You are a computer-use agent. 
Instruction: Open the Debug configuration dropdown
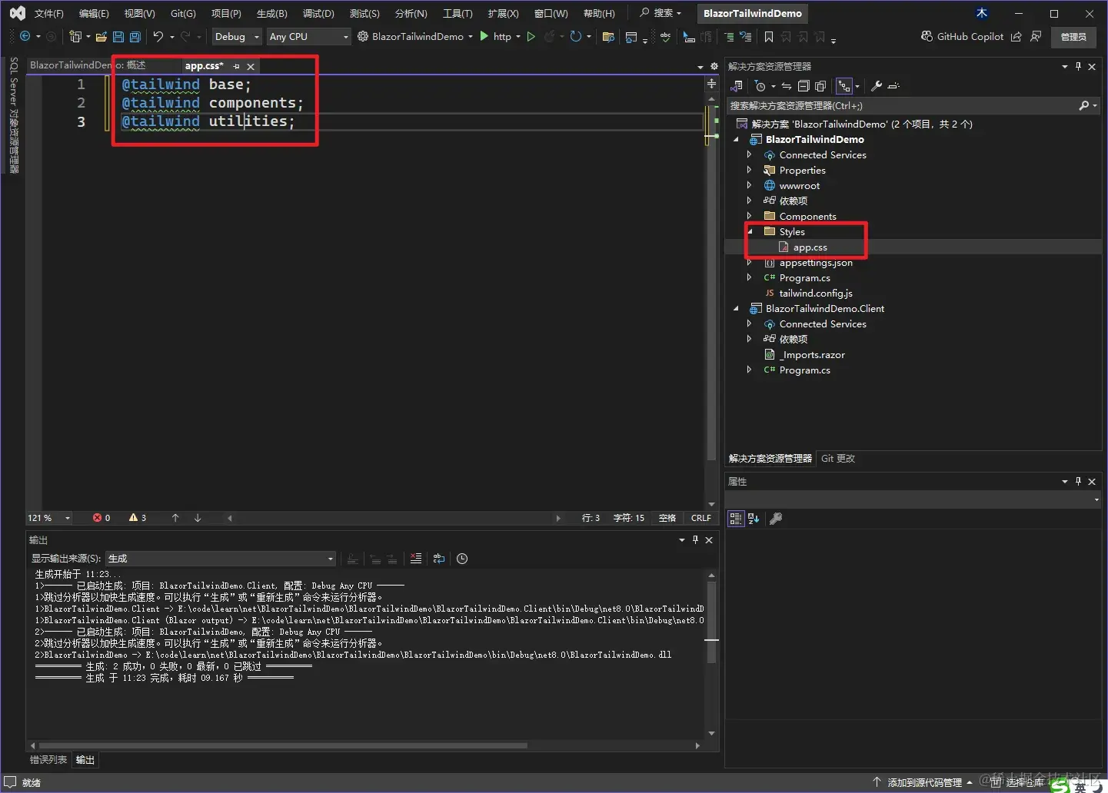(238, 36)
